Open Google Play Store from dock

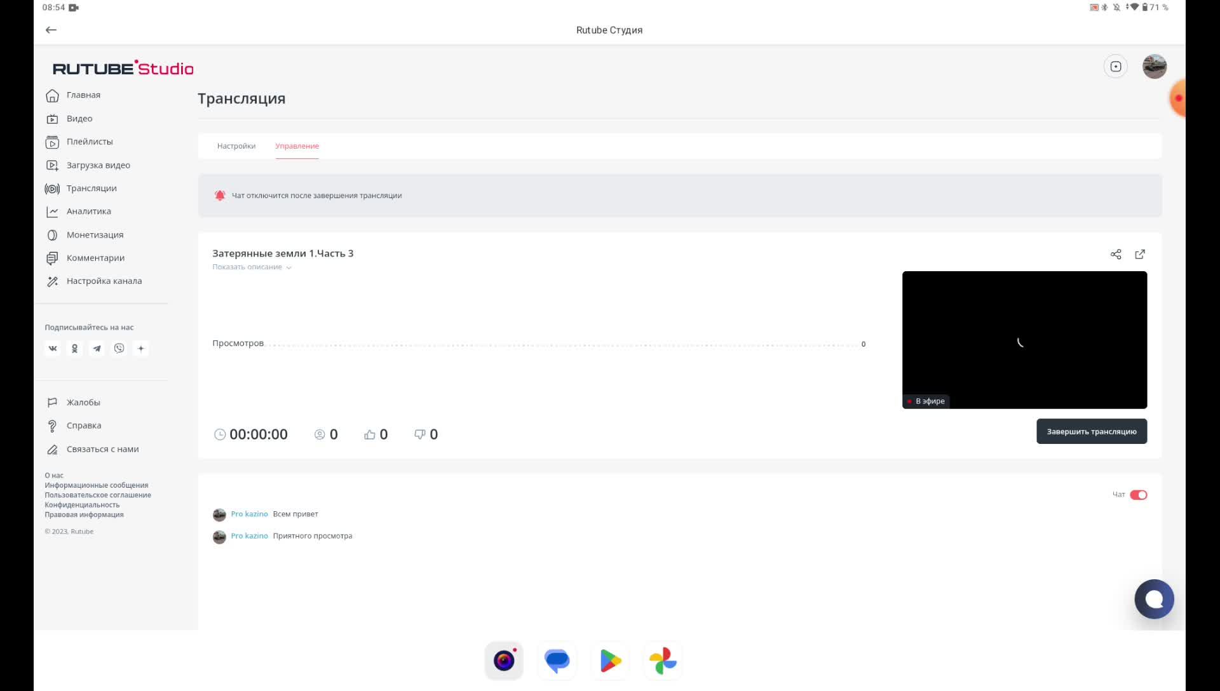tap(610, 661)
